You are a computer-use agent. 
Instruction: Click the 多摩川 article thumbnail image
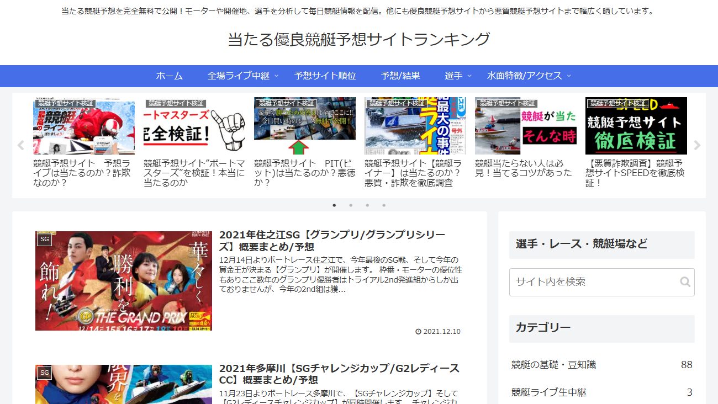coord(124,384)
